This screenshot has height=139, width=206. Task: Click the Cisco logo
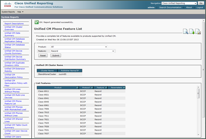(x=7, y=5)
